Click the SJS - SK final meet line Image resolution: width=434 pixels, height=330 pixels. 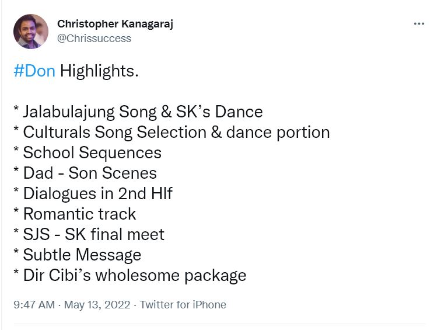point(93,234)
